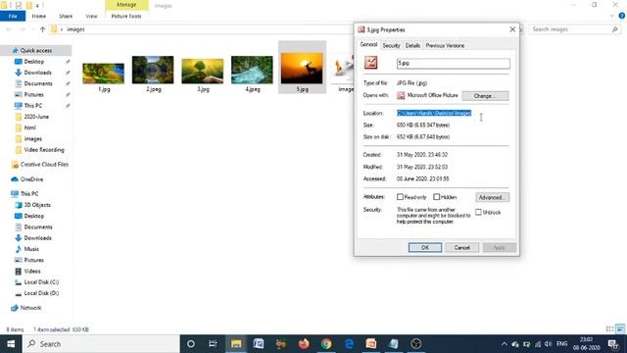Tick the Read-only attribute checkbox

tap(400, 197)
